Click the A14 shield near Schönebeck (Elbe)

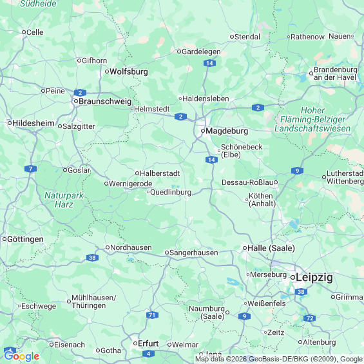point(211,160)
